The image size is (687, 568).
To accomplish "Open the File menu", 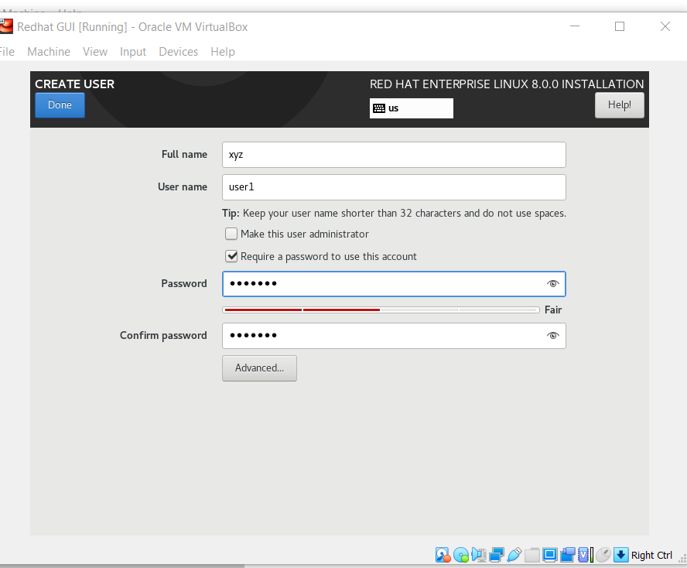I will [x=7, y=52].
